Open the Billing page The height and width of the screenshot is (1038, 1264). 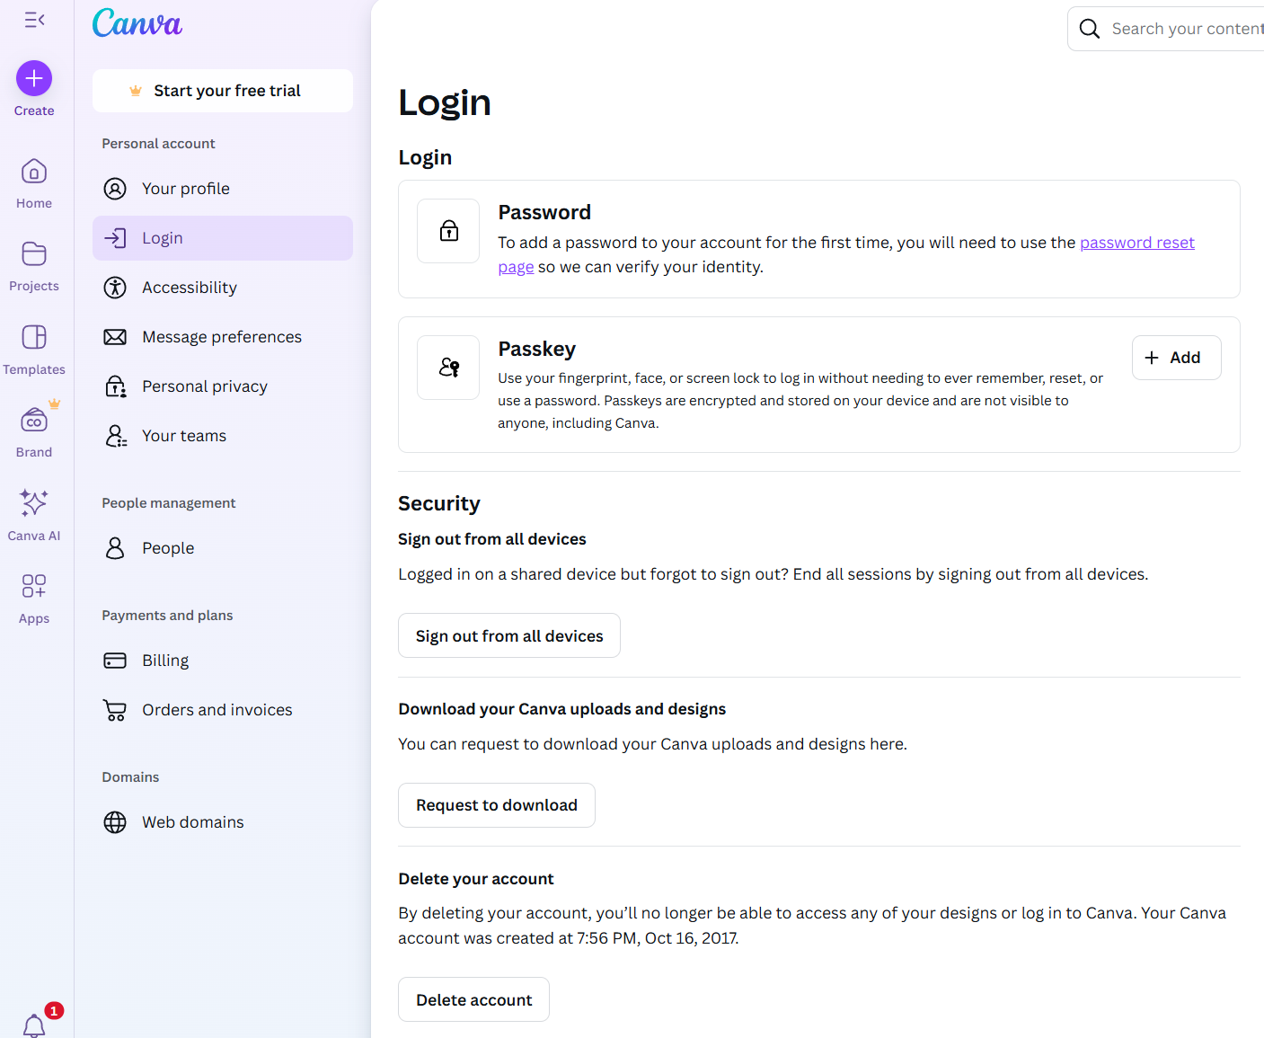click(223, 661)
